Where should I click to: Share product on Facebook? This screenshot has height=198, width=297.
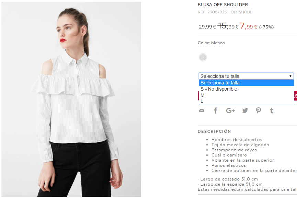click(216, 110)
